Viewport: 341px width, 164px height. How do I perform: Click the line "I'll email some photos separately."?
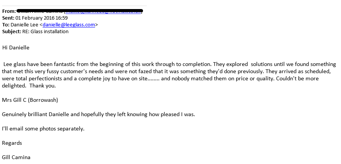43,129
